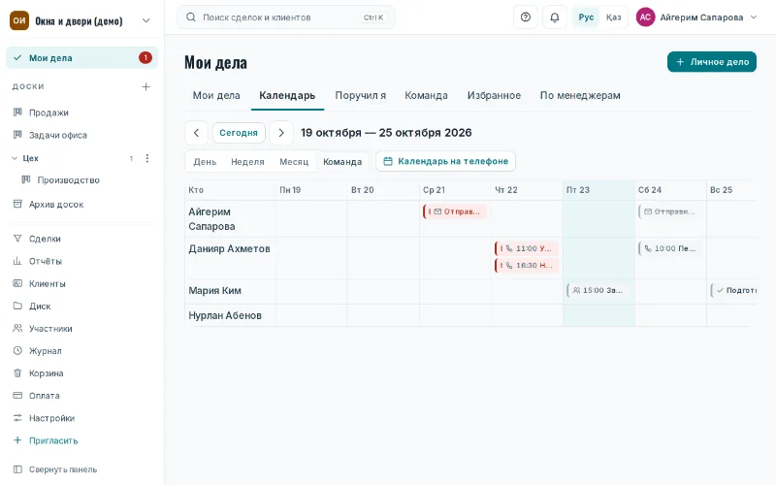Viewport: 776px width, 485px height.
Task: Expand workspace switcher chevron
Action: (x=146, y=20)
